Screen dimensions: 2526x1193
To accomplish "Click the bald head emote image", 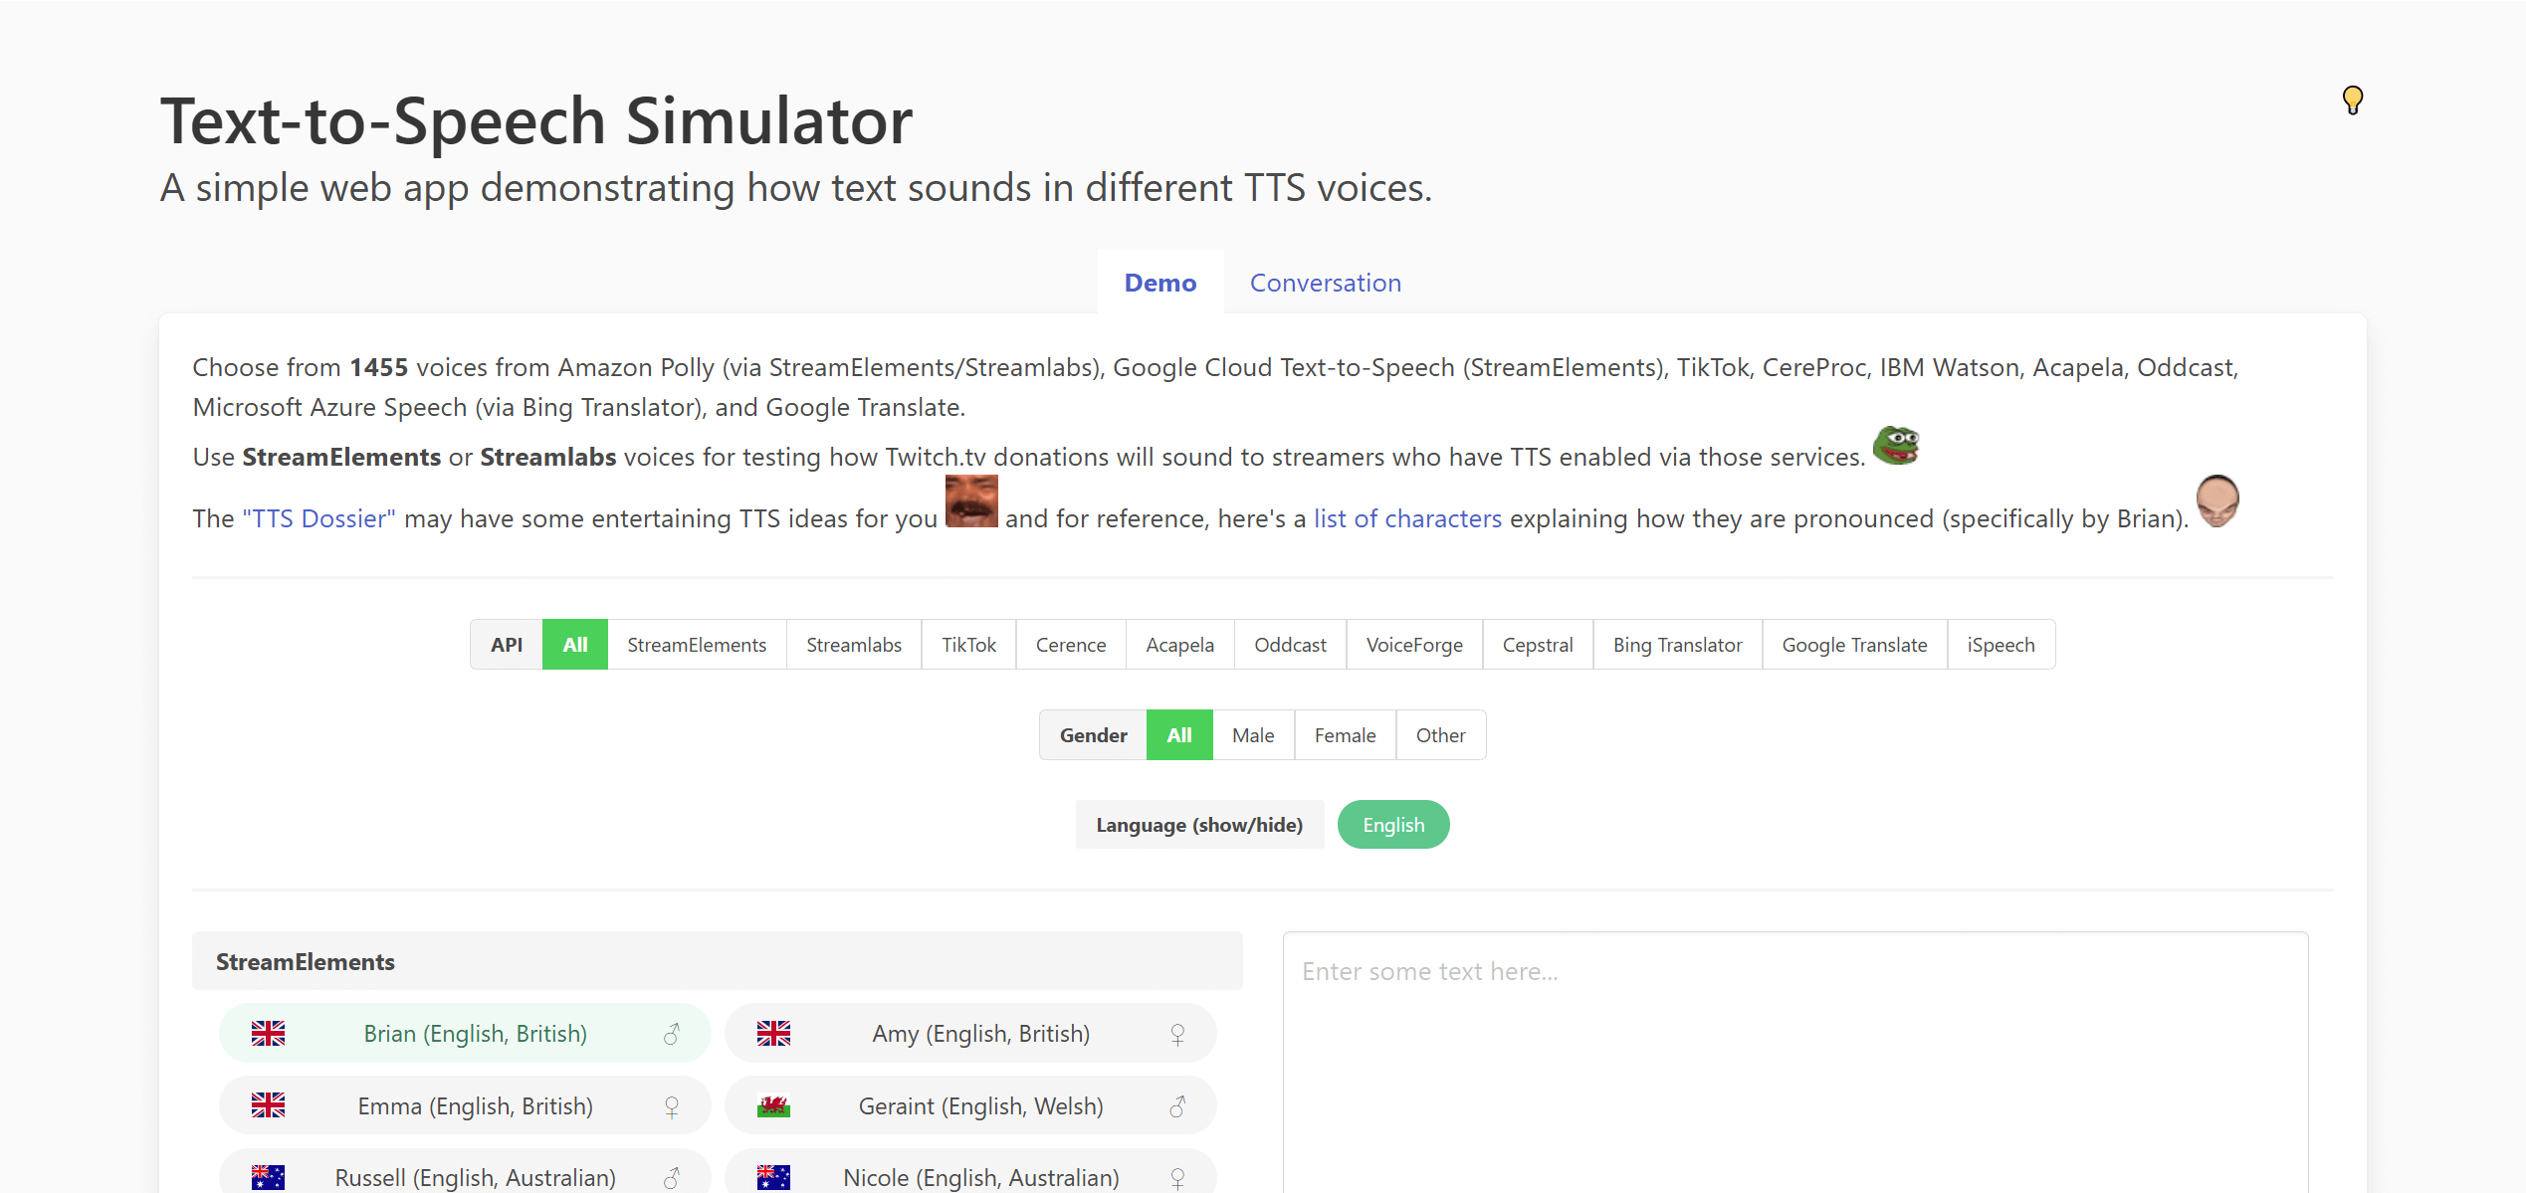I will click(2217, 500).
